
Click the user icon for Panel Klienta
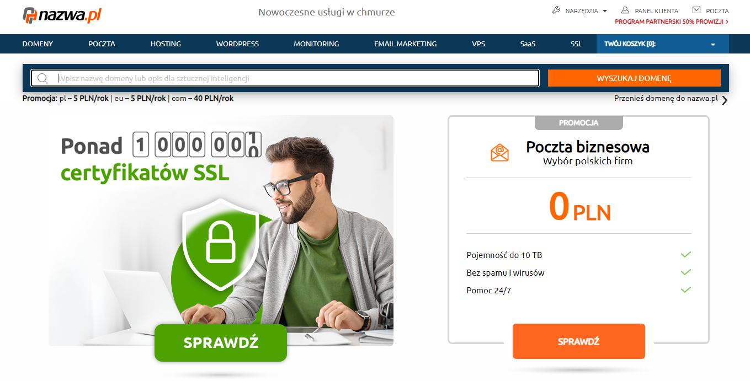tap(625, 10)
